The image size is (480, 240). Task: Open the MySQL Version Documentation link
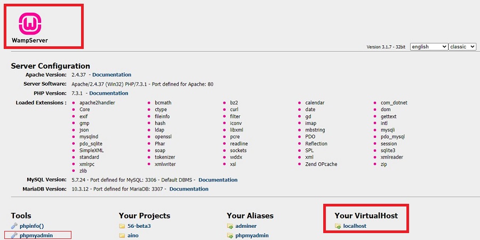point(218,180)
